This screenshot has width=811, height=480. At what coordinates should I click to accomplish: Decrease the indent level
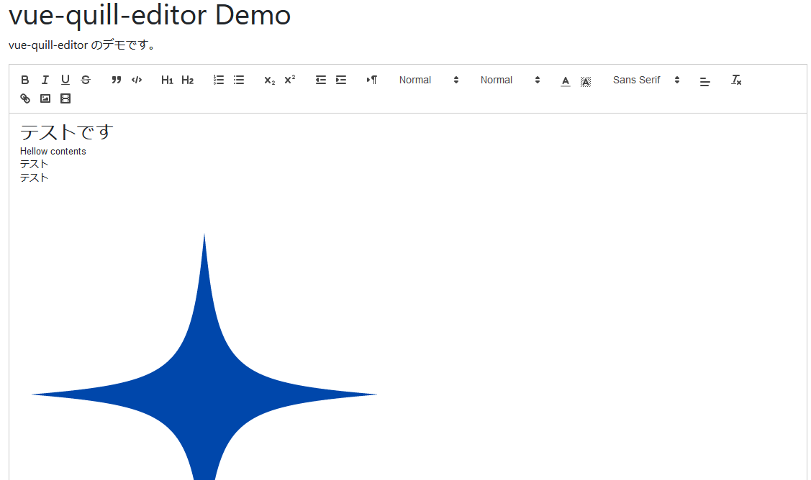pos(321,80)
